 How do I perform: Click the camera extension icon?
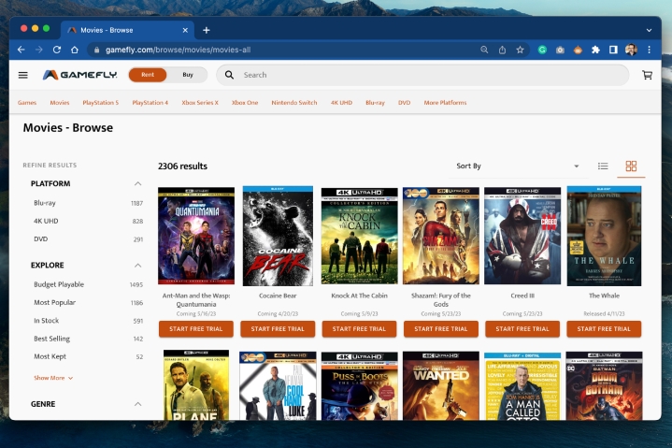[560, 50]
